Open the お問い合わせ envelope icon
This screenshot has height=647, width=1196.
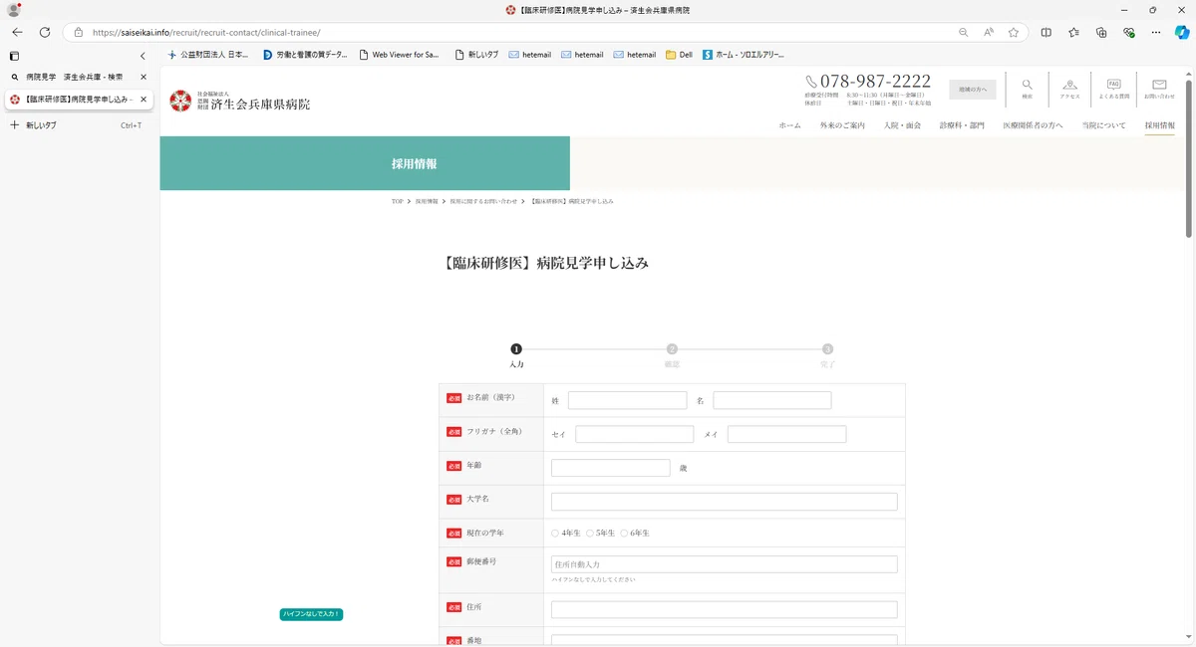1159,90
